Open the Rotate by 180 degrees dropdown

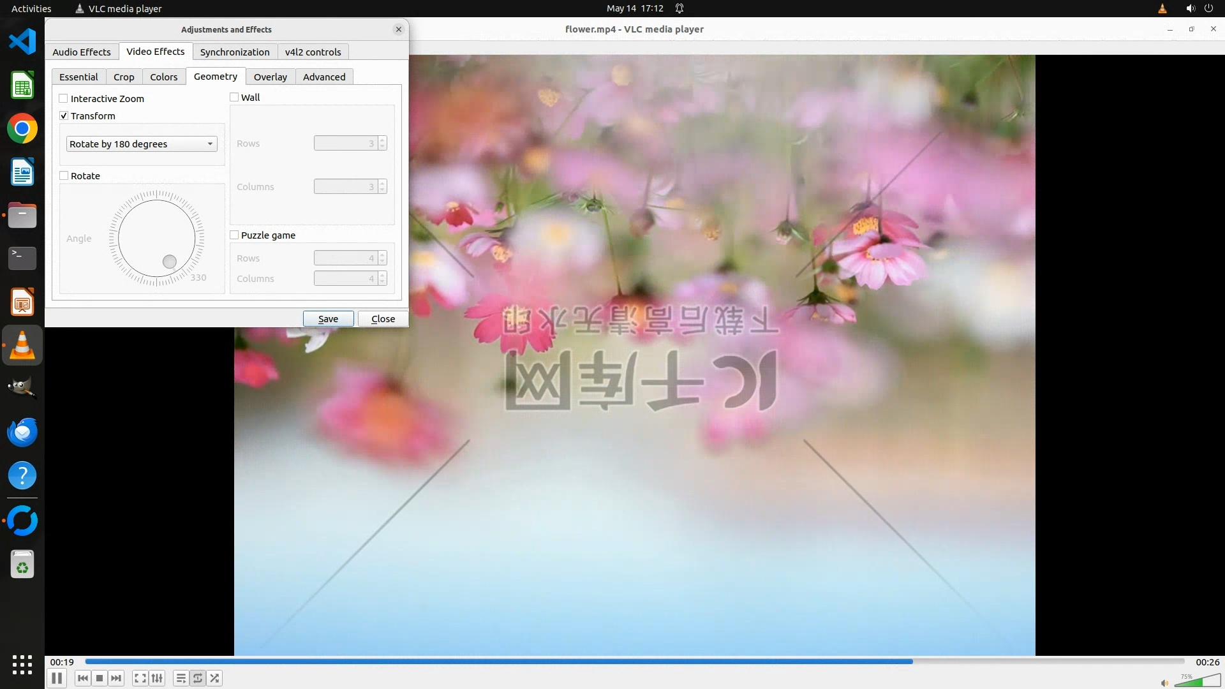pos(142,144)
